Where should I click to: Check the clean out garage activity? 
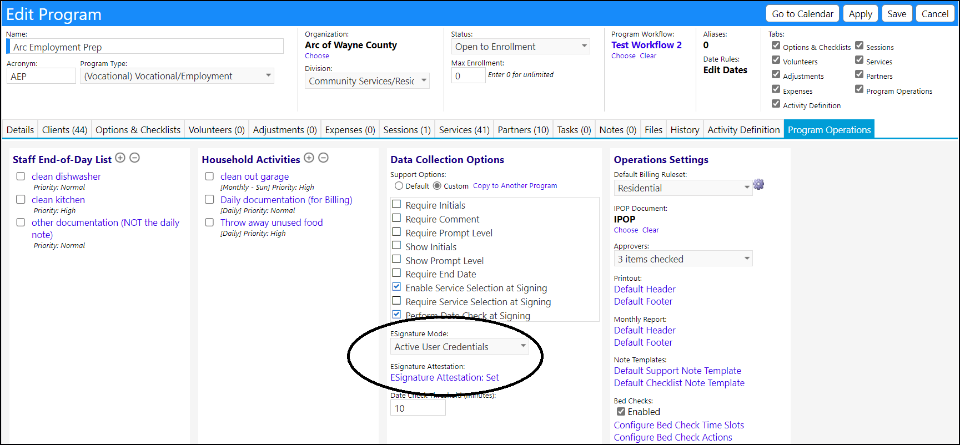[x=209, y=176]
